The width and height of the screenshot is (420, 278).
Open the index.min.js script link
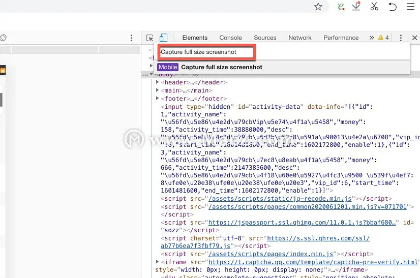click(271, 254)
